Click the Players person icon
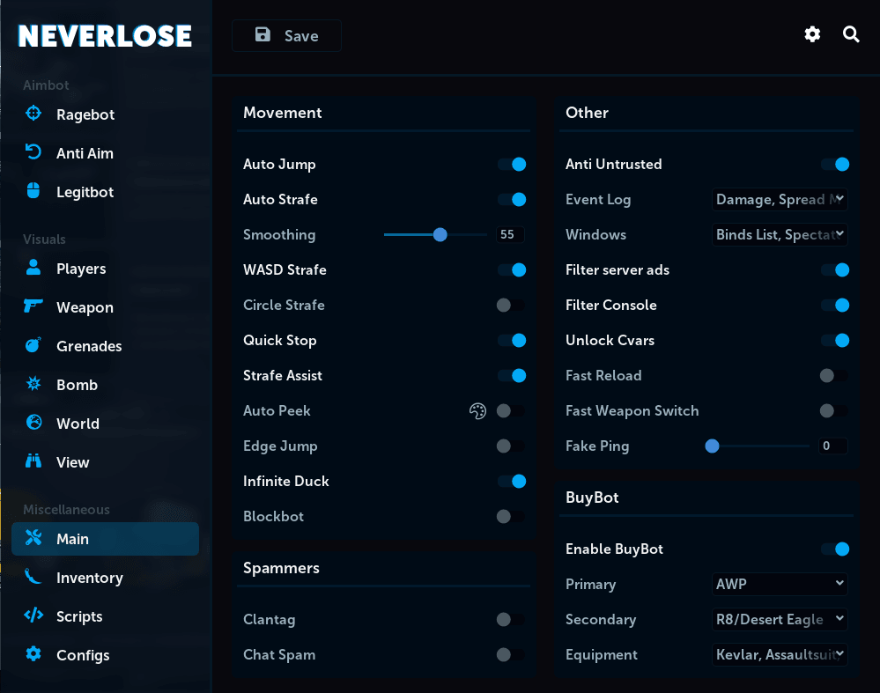Image resolution: width=880 pixels, height=693 pixels. 33,267
